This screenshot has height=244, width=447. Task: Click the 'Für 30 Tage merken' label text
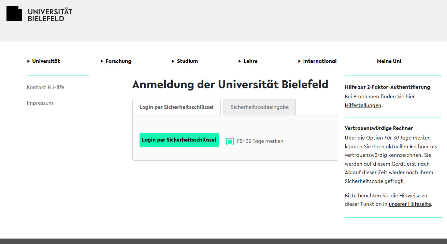260,141
